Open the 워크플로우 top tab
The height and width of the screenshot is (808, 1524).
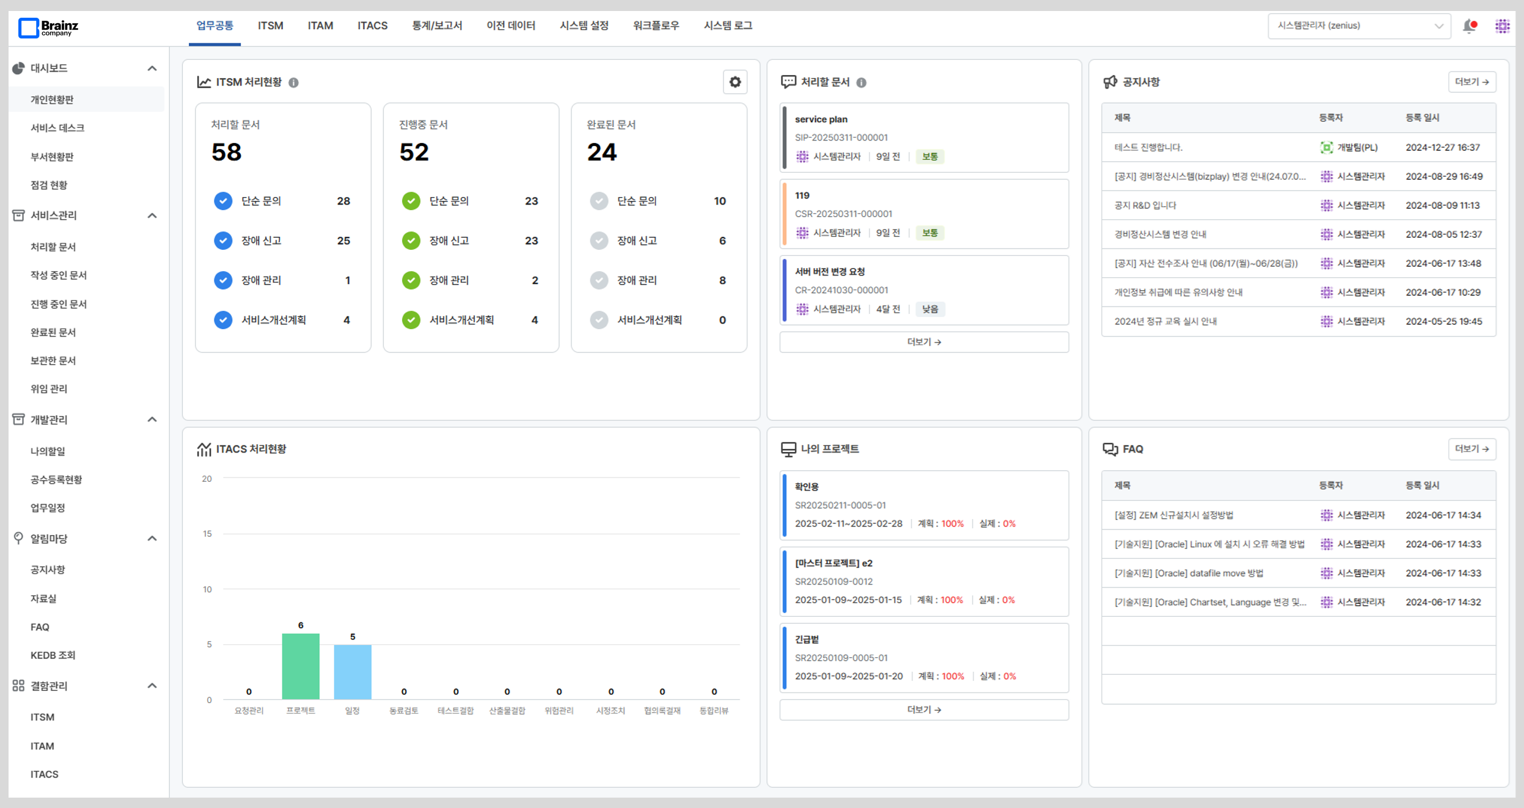pyautogui.click(x=656, y=26)
